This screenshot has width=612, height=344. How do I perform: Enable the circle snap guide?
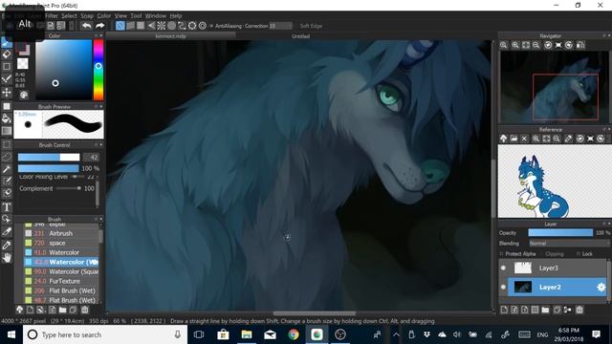[171, 26]
